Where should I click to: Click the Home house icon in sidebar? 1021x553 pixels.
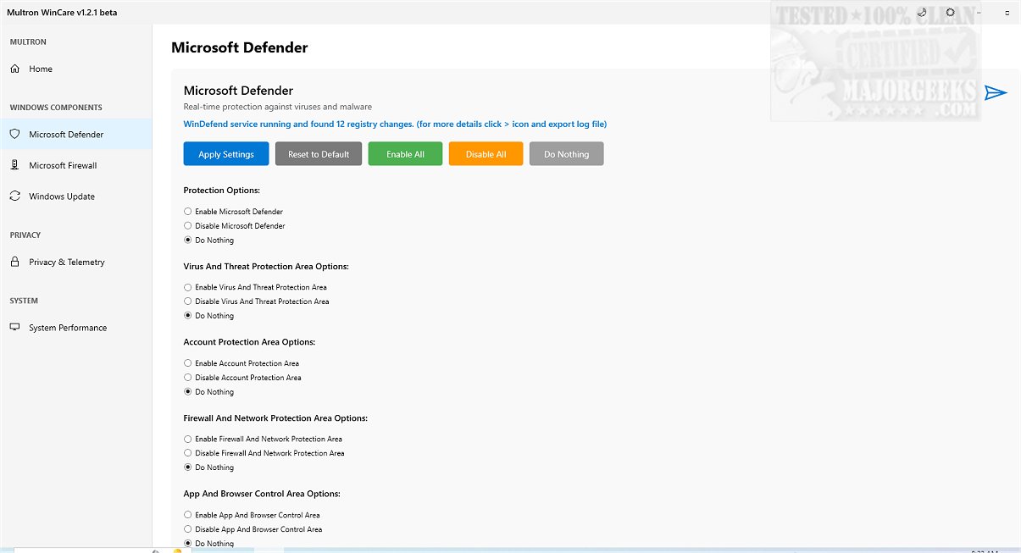pos(15,69)
